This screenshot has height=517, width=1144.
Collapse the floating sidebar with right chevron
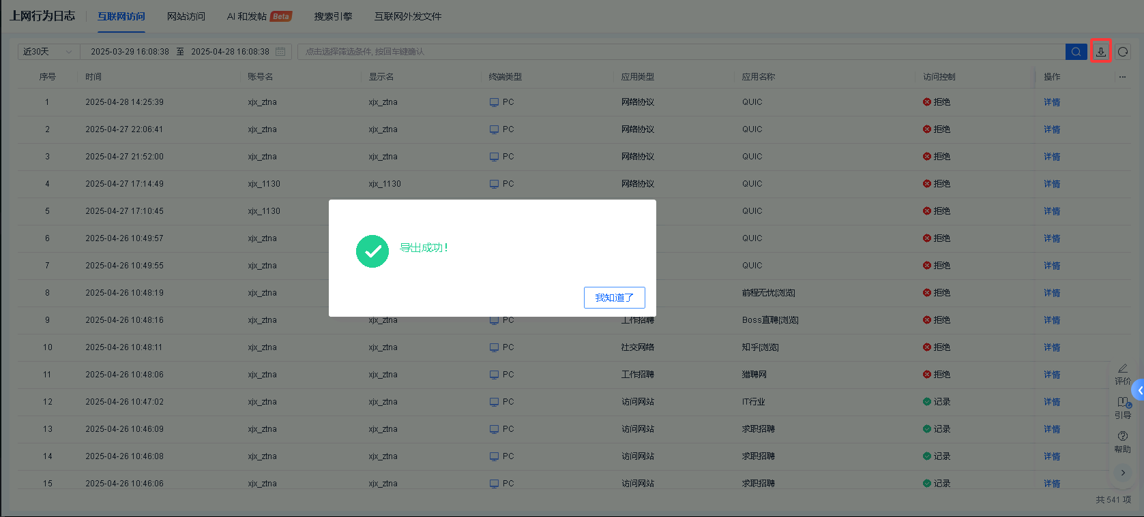point(1123,473)
